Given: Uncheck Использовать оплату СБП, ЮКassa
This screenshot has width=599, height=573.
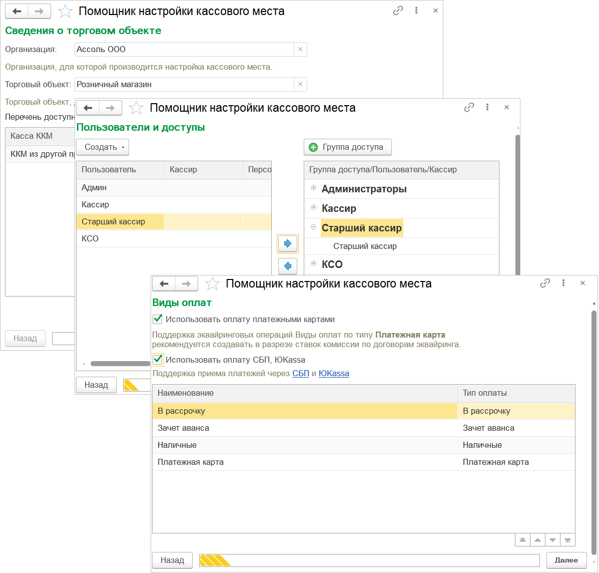Looking at the screenshot, I should click(x=158, y=359).
